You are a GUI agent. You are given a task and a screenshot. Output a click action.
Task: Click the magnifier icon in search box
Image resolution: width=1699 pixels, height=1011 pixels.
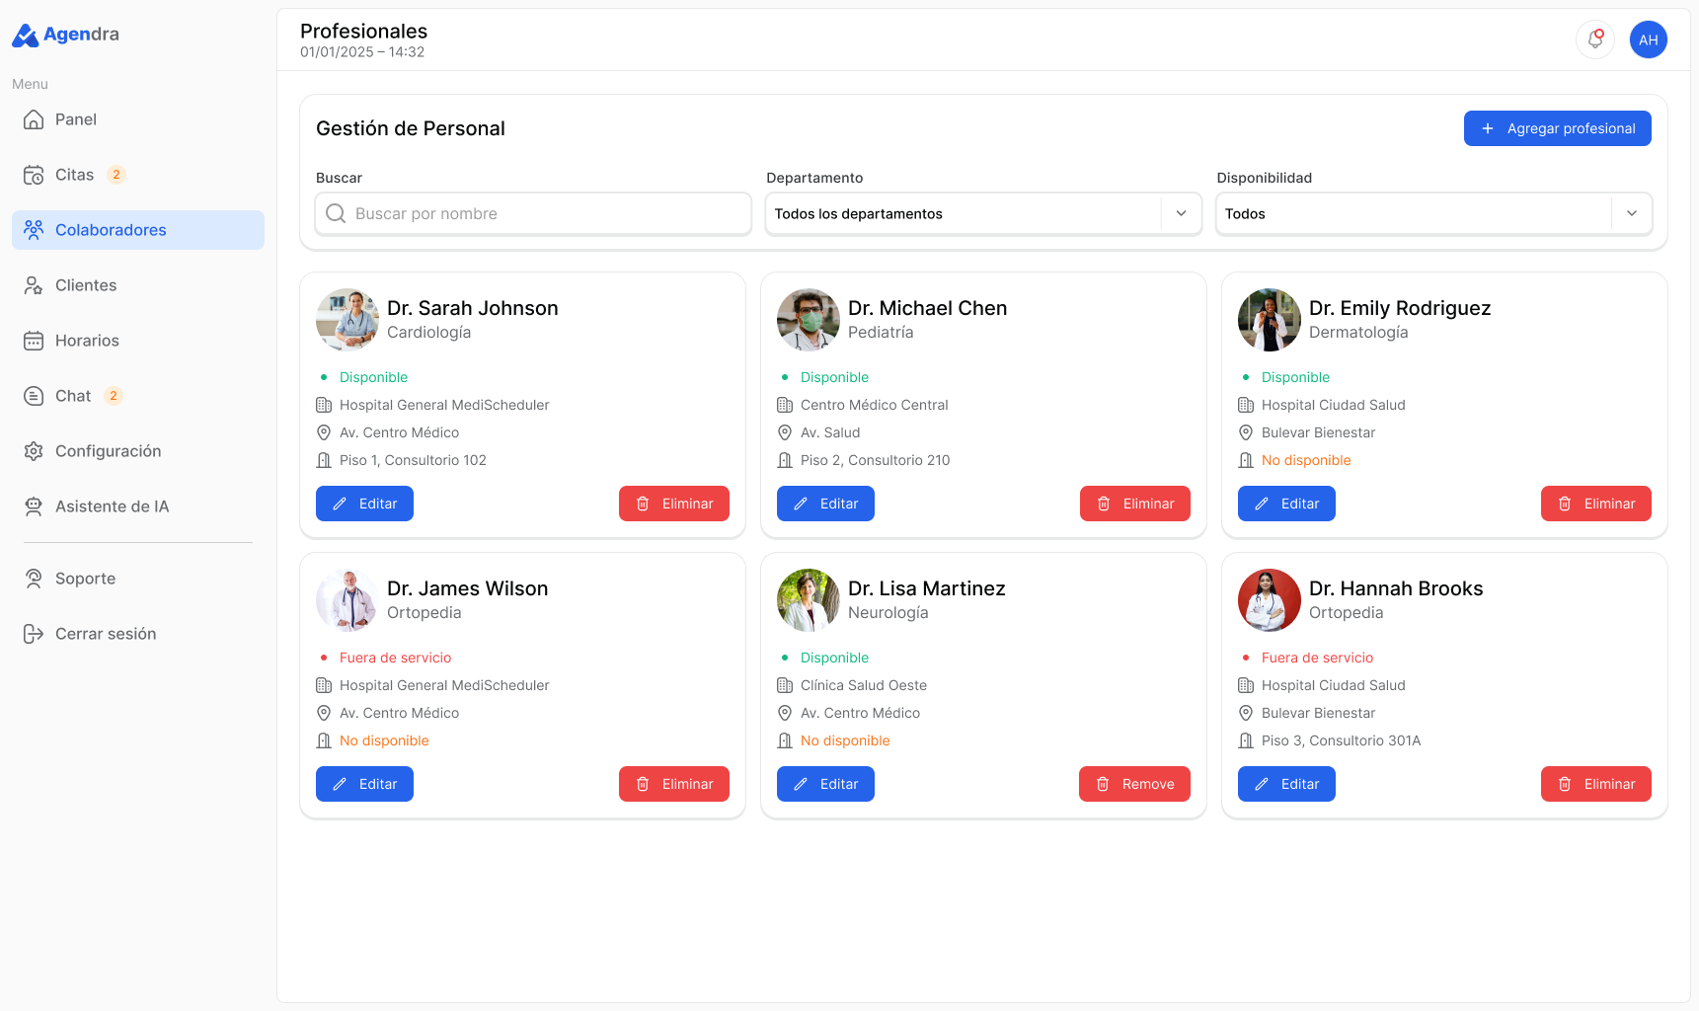(336, 213)
